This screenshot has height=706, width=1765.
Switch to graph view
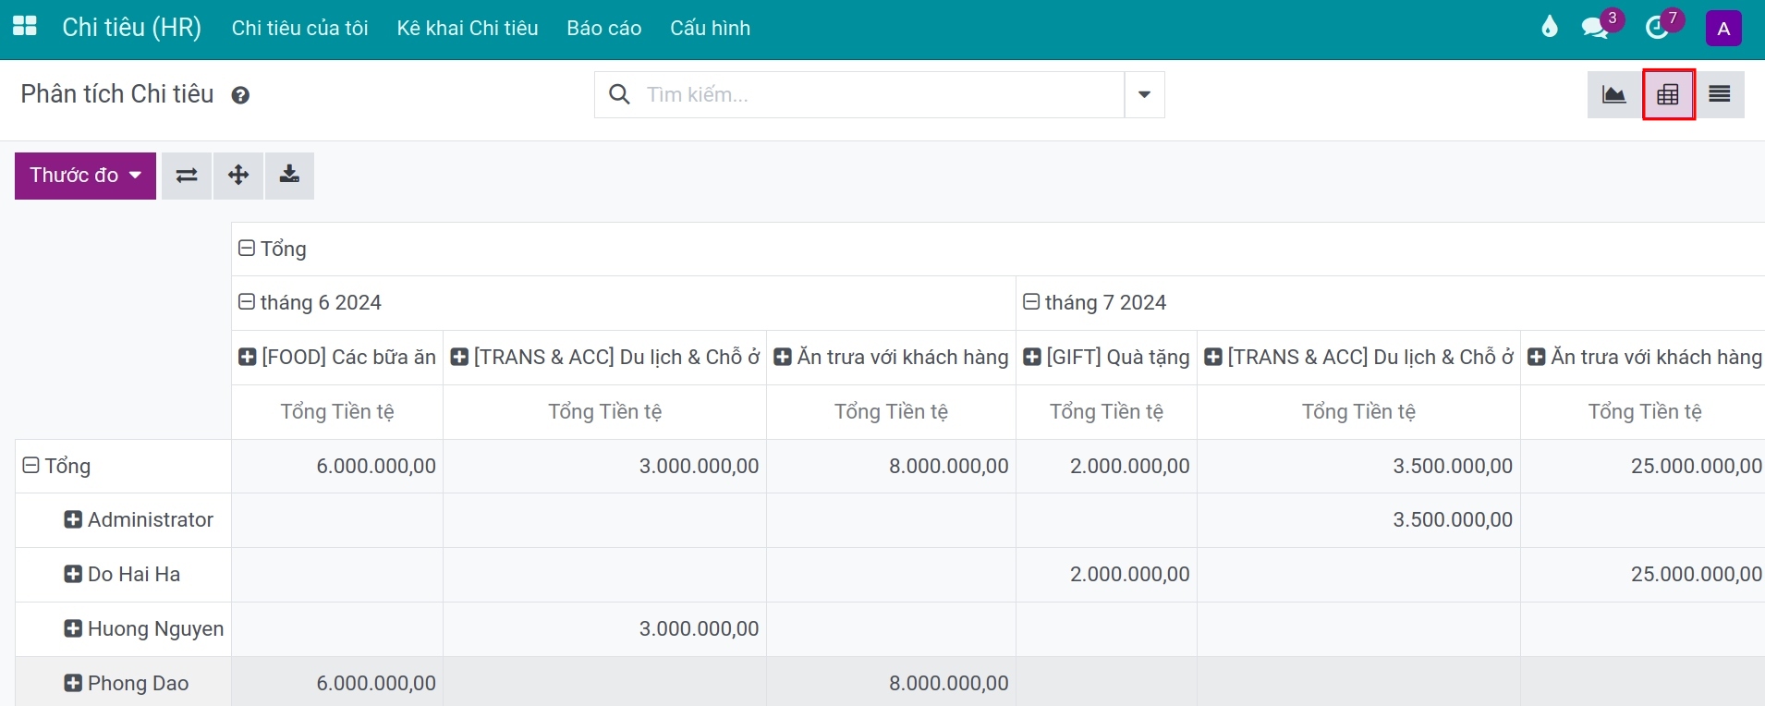pos(1614,94)
